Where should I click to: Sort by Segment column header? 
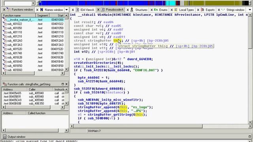click(x=42, y=15)
